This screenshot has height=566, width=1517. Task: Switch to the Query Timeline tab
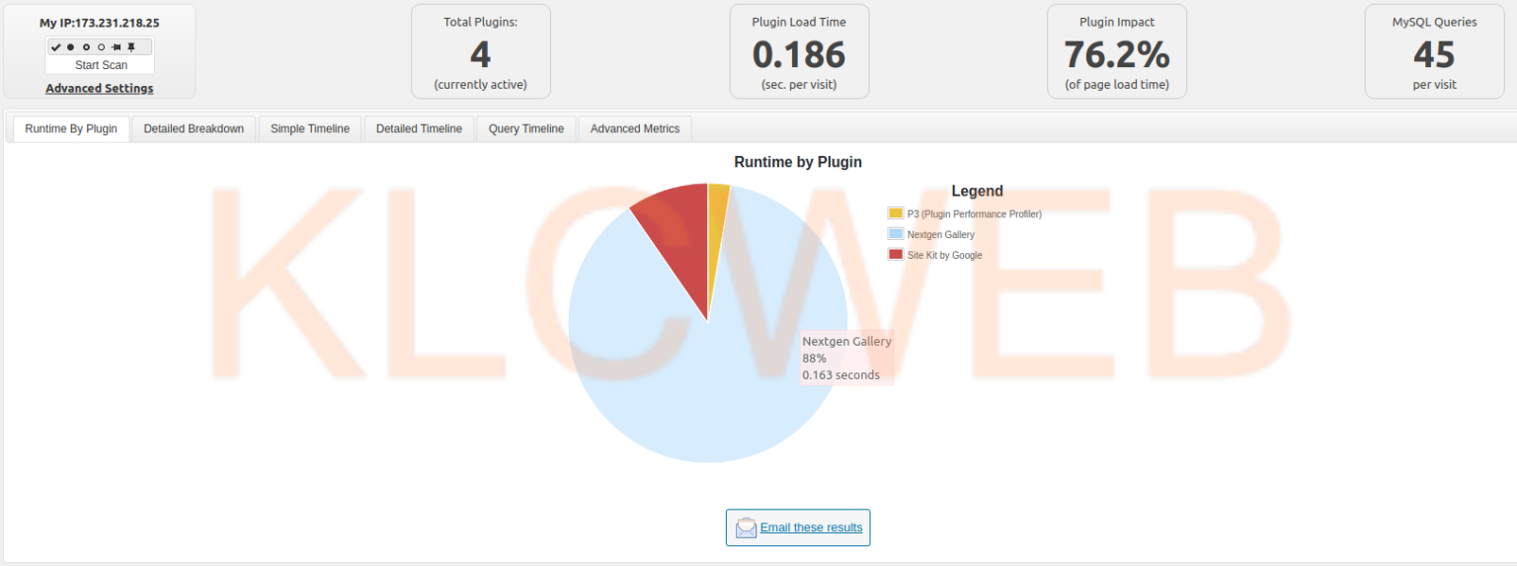tap(526, 128)
